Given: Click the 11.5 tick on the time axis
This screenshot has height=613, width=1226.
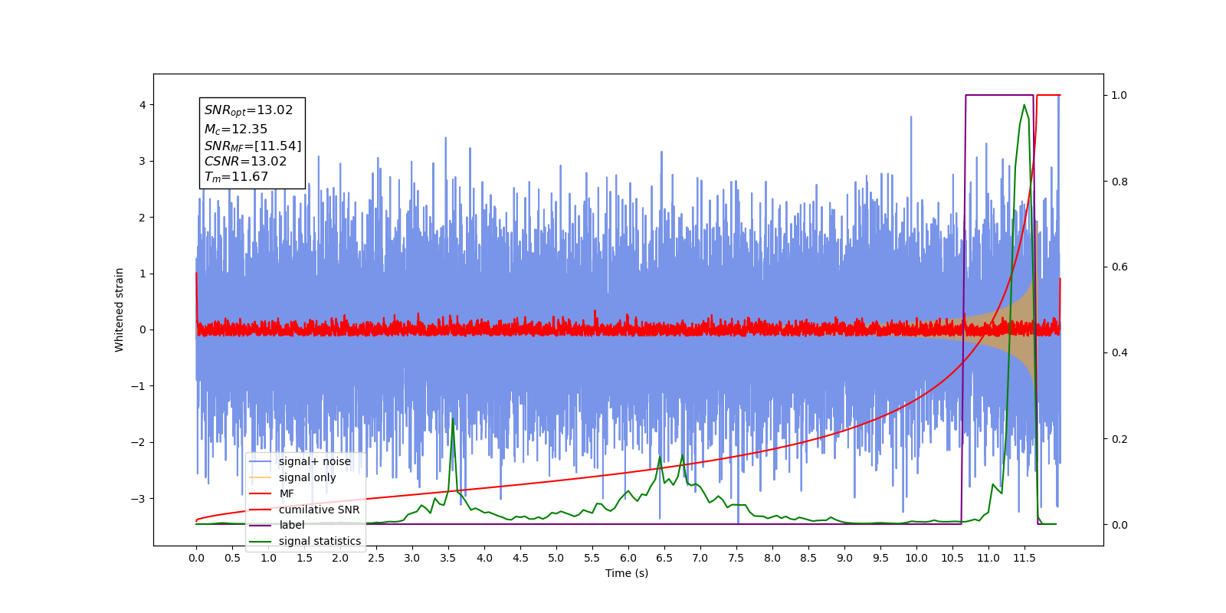Looking at the screenshot, I should tap(1024, 558).
